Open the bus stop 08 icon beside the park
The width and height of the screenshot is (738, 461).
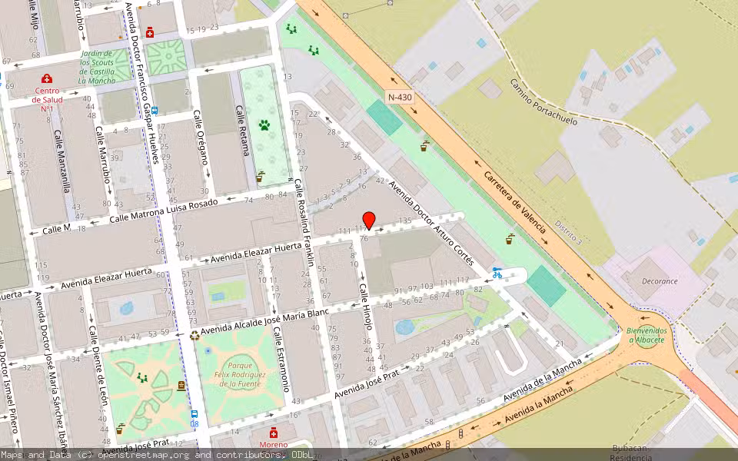coord(194,415)
